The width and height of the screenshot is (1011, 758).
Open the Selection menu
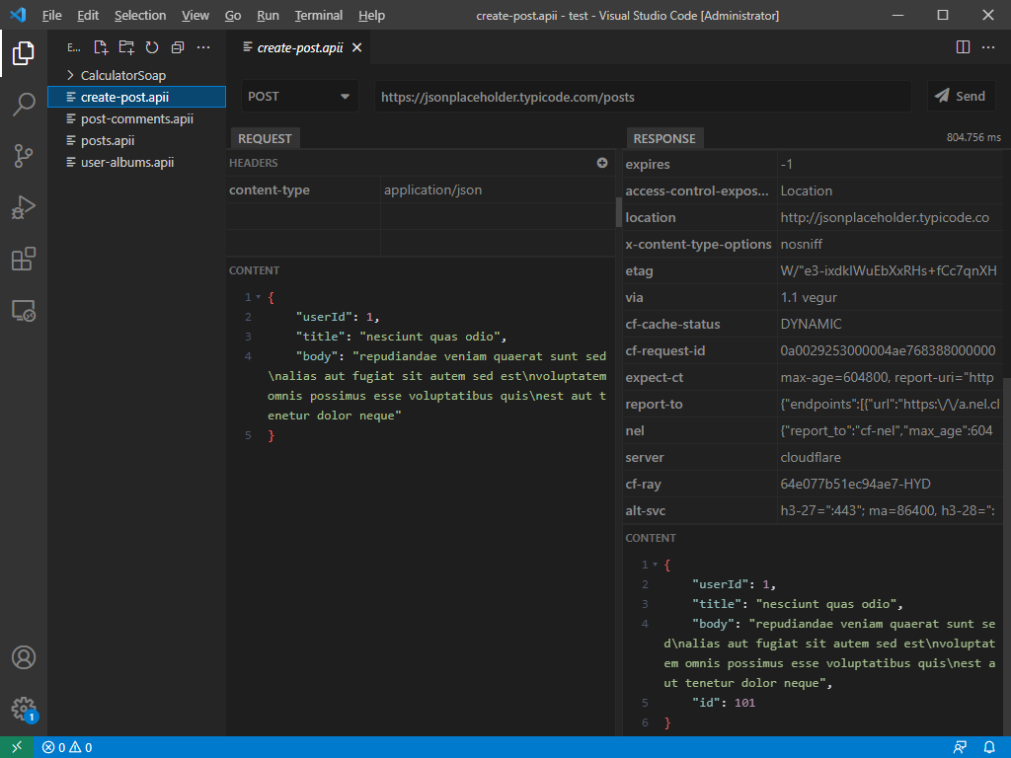click(140, 16)
